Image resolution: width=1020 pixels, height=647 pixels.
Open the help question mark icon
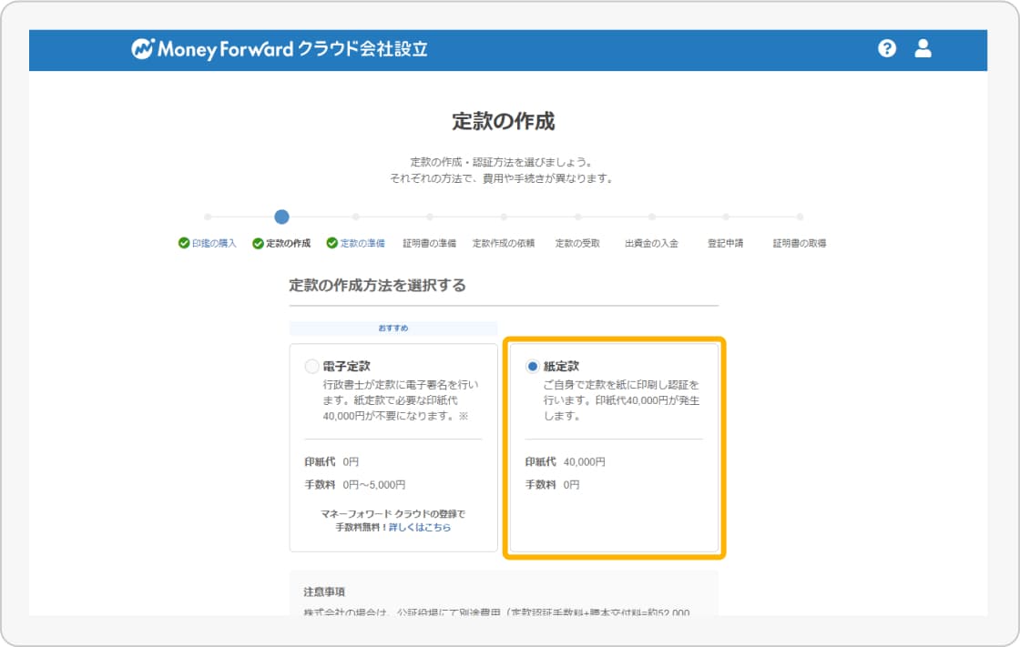click(x=887, y=49)
